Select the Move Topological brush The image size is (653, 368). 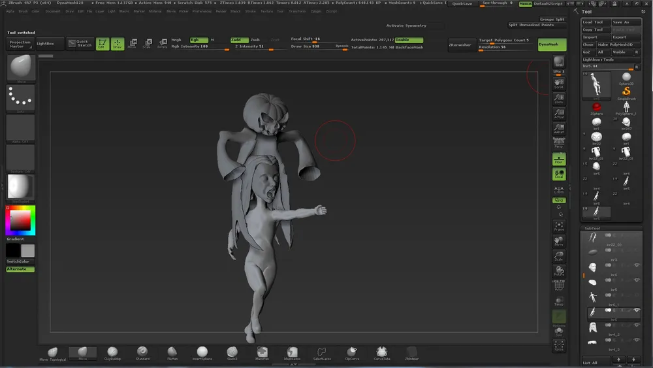click(x=52, y=353)
